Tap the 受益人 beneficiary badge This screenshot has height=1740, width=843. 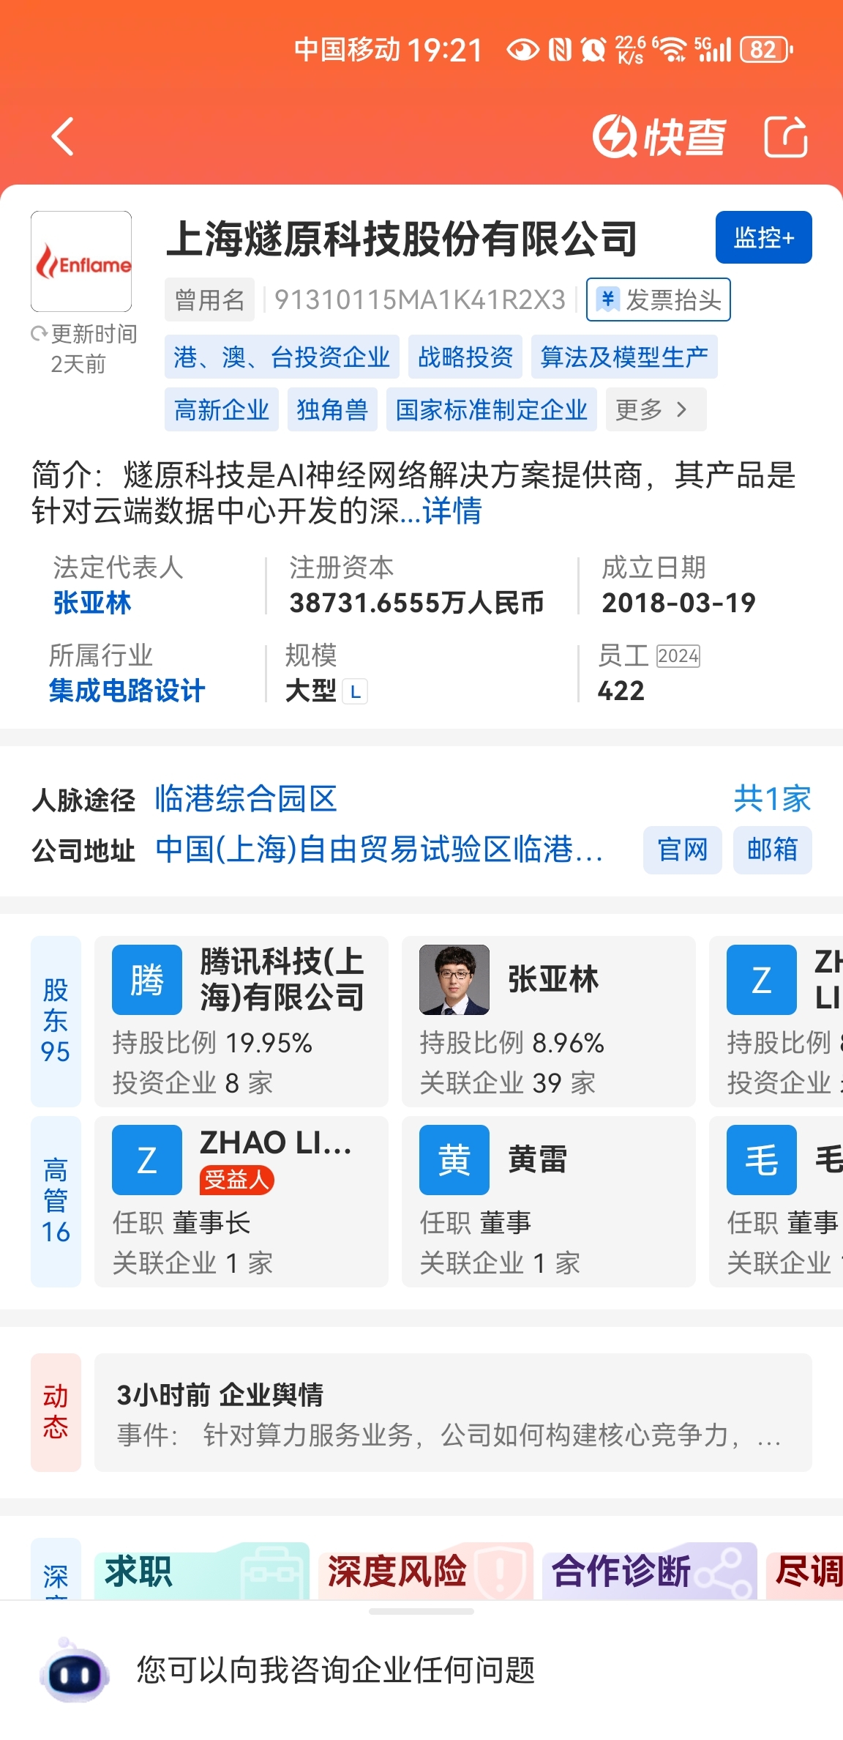[236, 1180]
